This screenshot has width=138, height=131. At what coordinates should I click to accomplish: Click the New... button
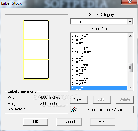(x=79, y=99)
